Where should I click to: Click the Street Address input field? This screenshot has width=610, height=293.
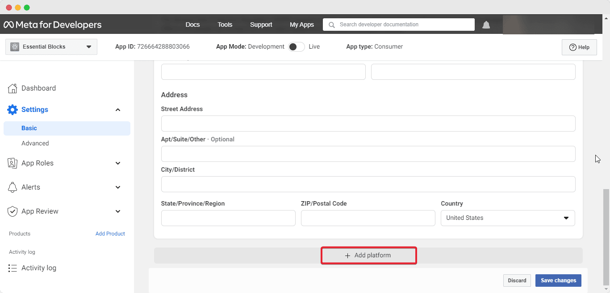pos(368,124)
